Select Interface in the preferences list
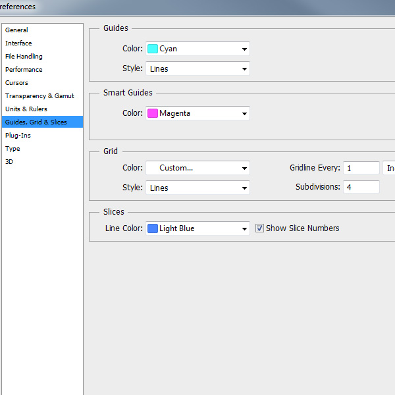 coord(18,43)
